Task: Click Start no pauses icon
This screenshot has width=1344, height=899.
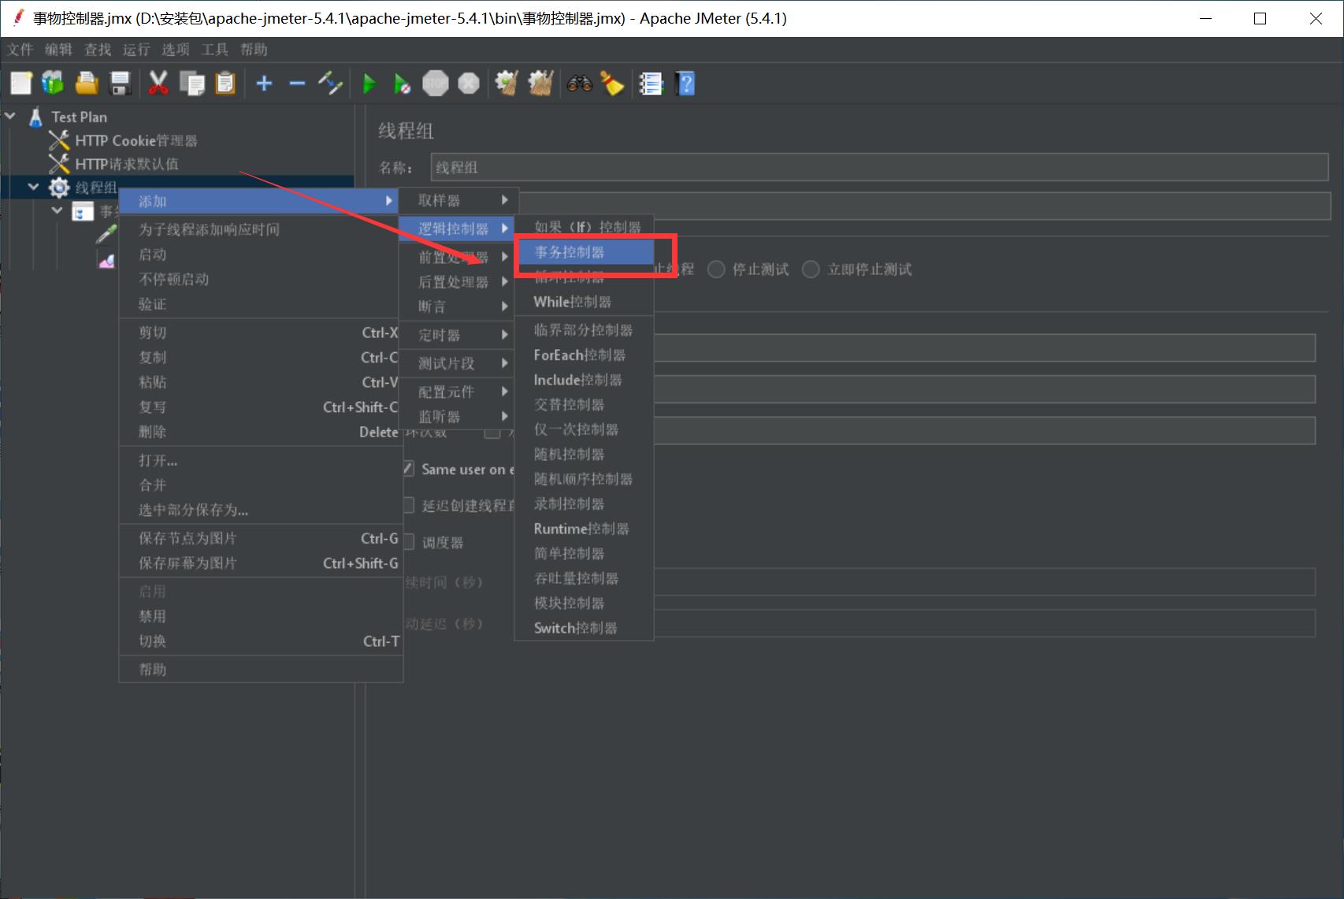Action: click(402, 83)
